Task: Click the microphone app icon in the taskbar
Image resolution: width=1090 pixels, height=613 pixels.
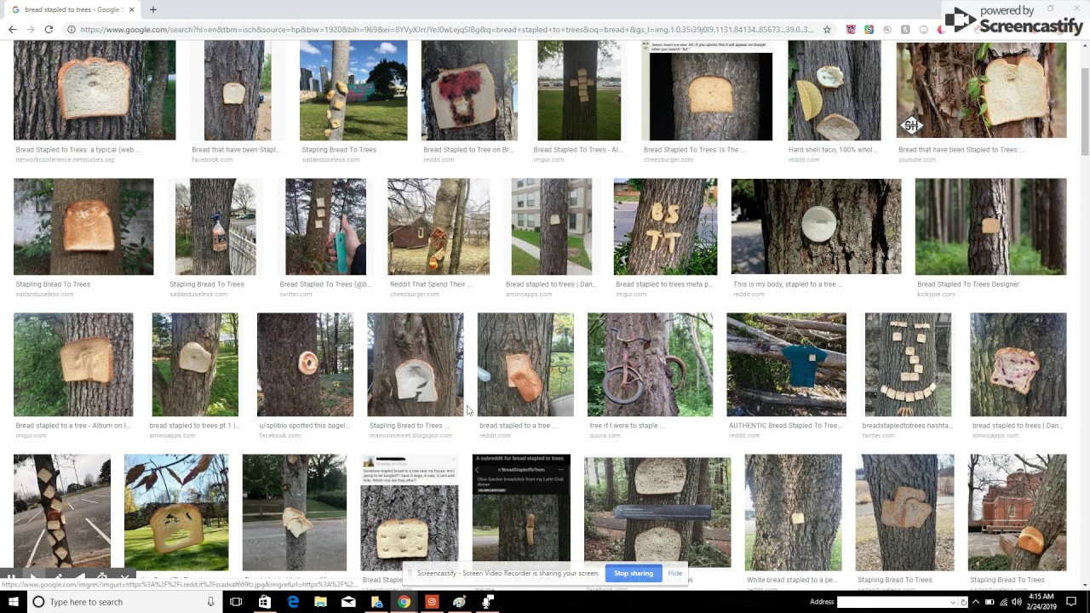Action: [488, 602]
